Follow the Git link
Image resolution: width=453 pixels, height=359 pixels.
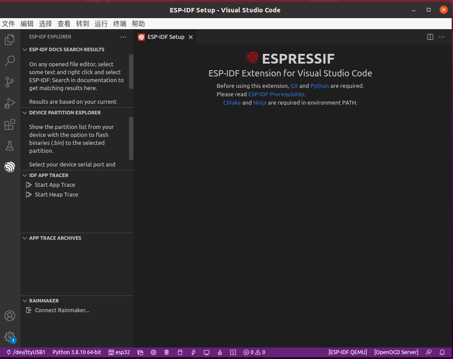294,86
